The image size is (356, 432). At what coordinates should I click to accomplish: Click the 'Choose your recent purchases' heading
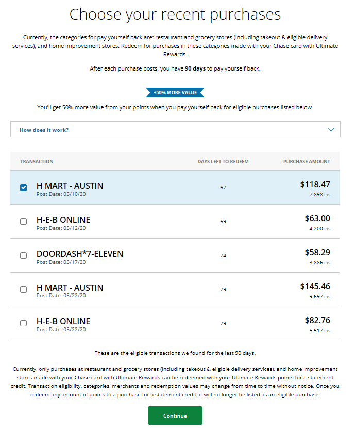pyautogui.click(x=175, y=14)
